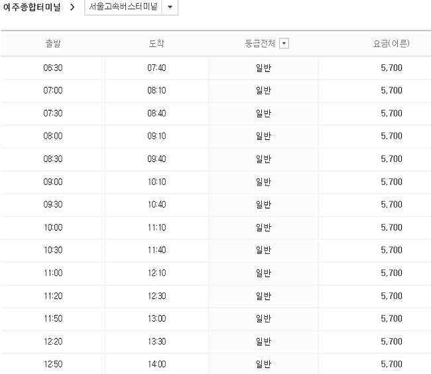This screenshot has width=431, height=374.
Task: Open the 등급전체 grade filter dropdown
Action: coord(284,43)
